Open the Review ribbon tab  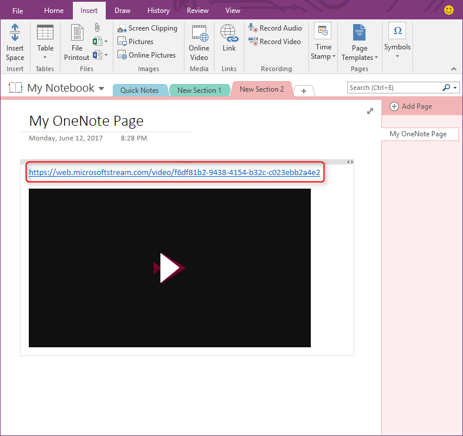coord(197,11)
